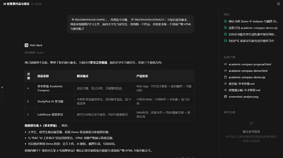This screenshot has height=158, width=283.
Task: Click the 参考信息 section heading
Action: point(229,113)
